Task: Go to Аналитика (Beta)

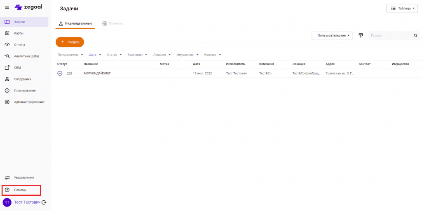Action: (x=26, y=56)
